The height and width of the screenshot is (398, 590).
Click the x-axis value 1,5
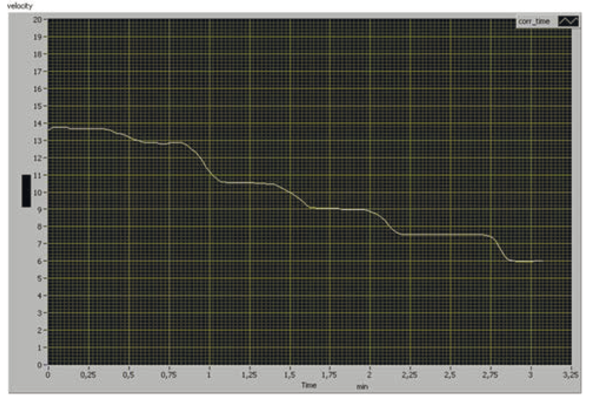[x=290, y=374]
